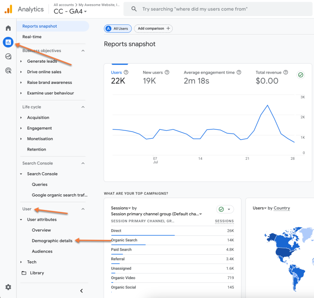Viewport: 314px width, 298px height.
Task: Open the Library link
Action: pyautogui.click(x=37, y=273)
